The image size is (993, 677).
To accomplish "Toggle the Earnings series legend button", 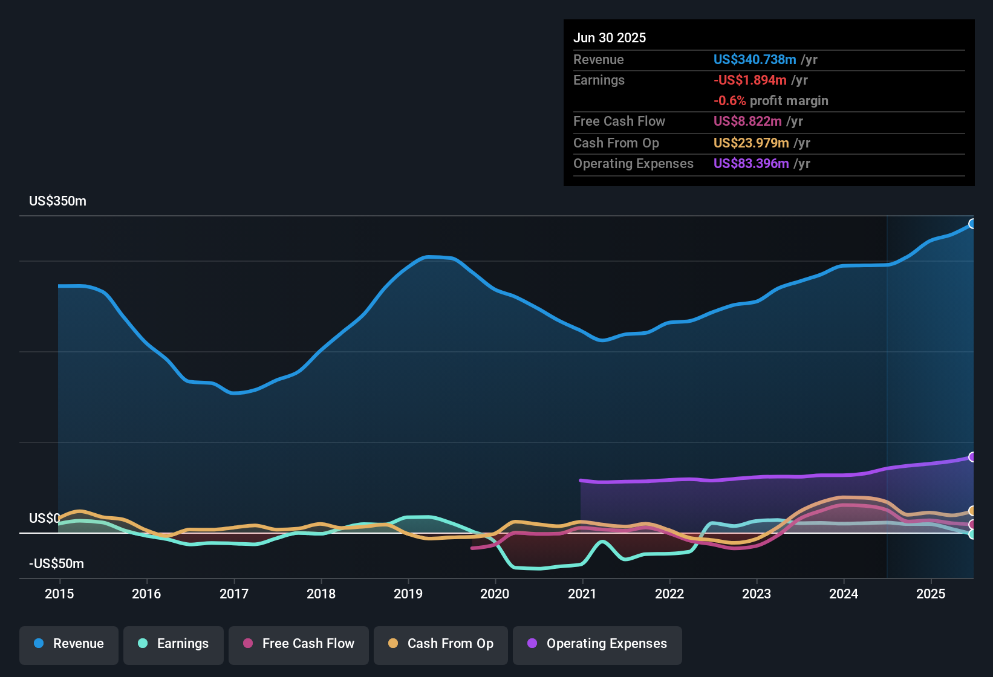I will pyautogui.click(x=174, y=644).
